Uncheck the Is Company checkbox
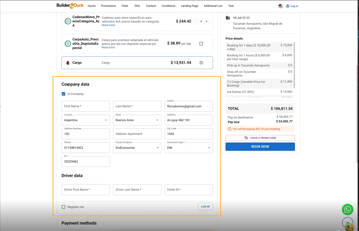The height and width of the screenshot is (231, 359). 63,94
